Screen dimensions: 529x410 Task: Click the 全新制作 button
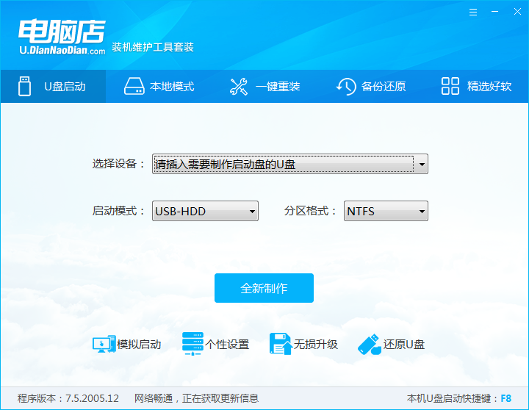tap(264, 288)
